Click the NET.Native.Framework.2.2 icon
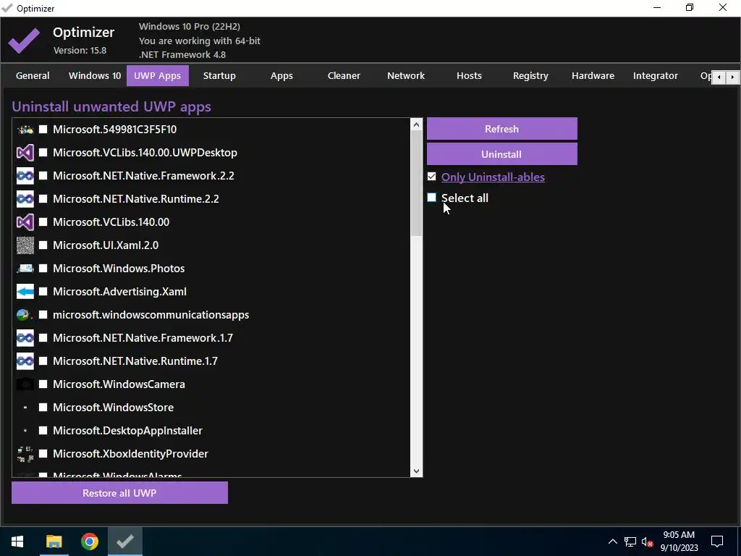 (25, 176)
